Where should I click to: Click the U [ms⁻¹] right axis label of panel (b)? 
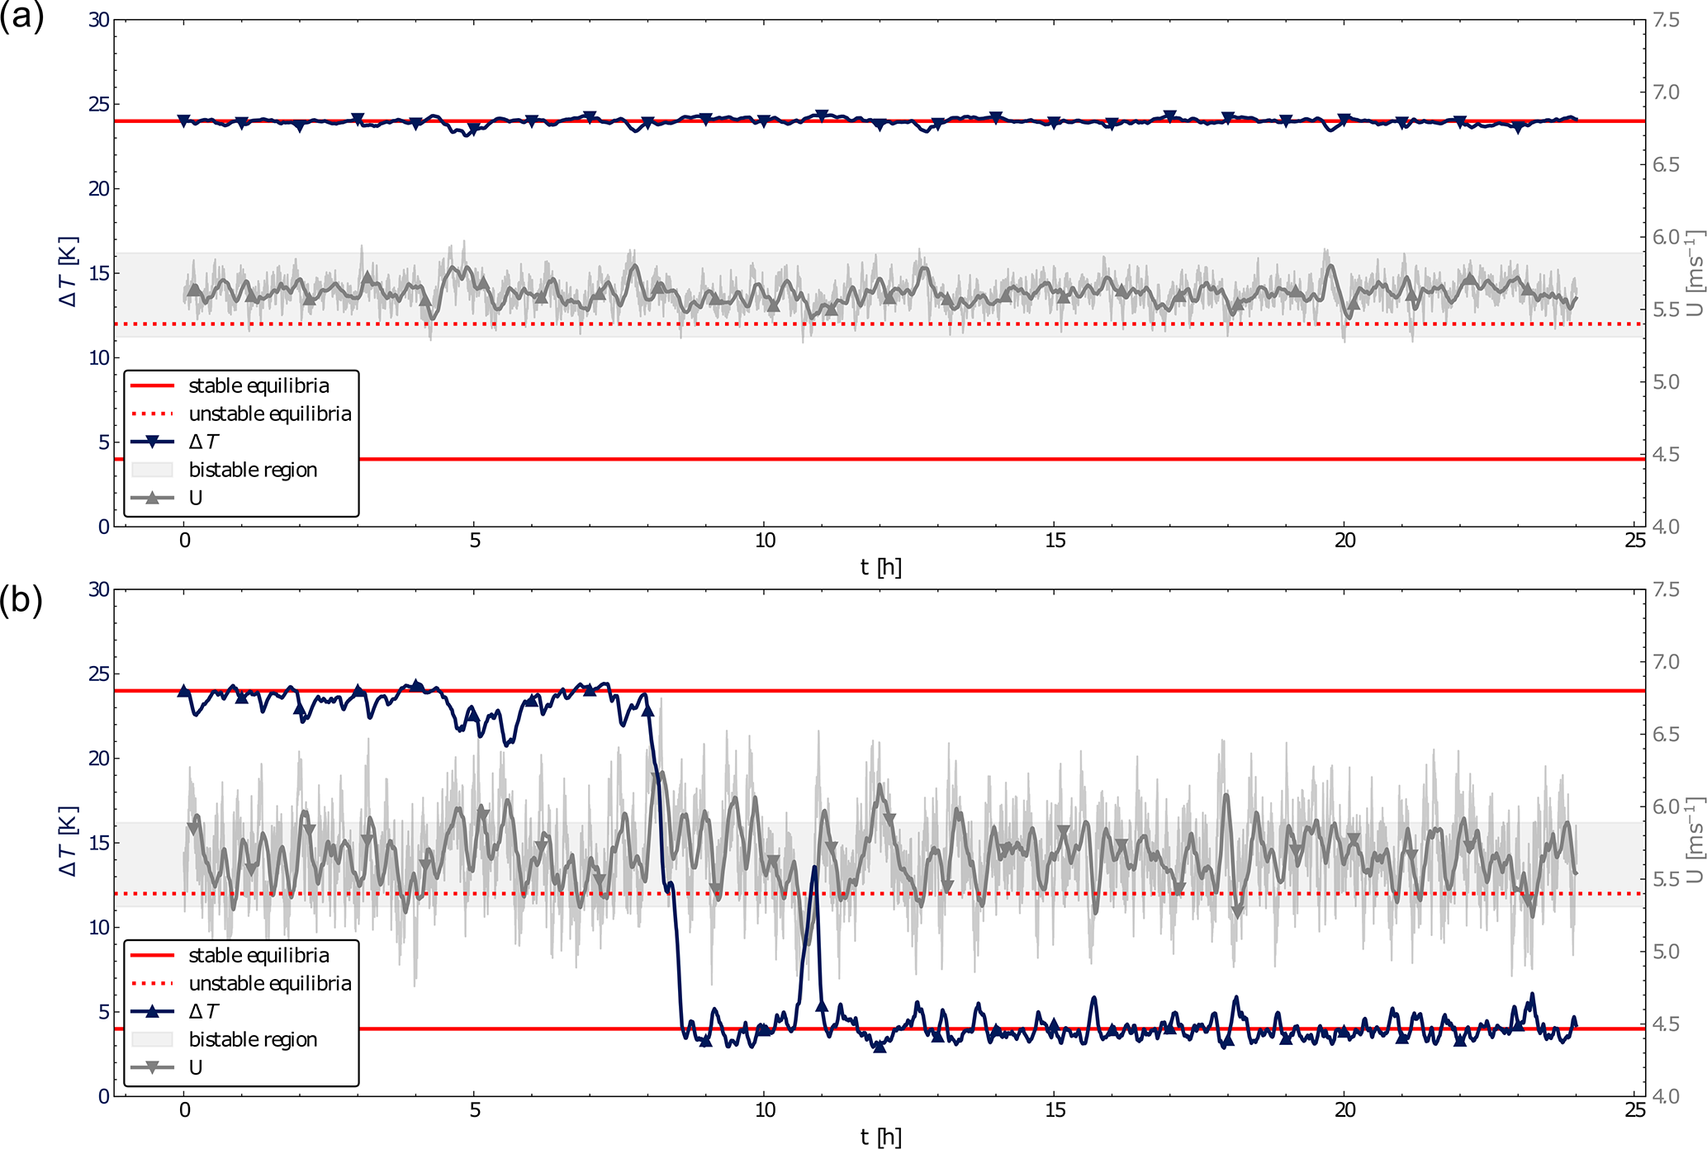coord(1695,840)
